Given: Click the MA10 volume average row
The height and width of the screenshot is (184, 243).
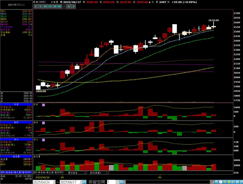Looking at the screenshot, I should pos(16,164).
